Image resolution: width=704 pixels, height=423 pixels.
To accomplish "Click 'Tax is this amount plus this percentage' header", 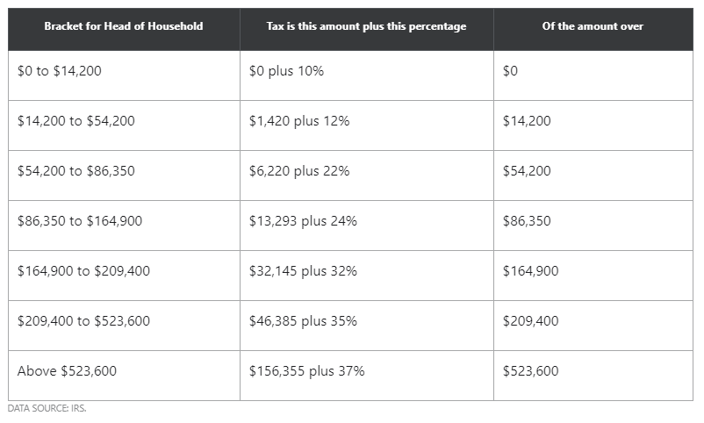I will click(367, 29).
